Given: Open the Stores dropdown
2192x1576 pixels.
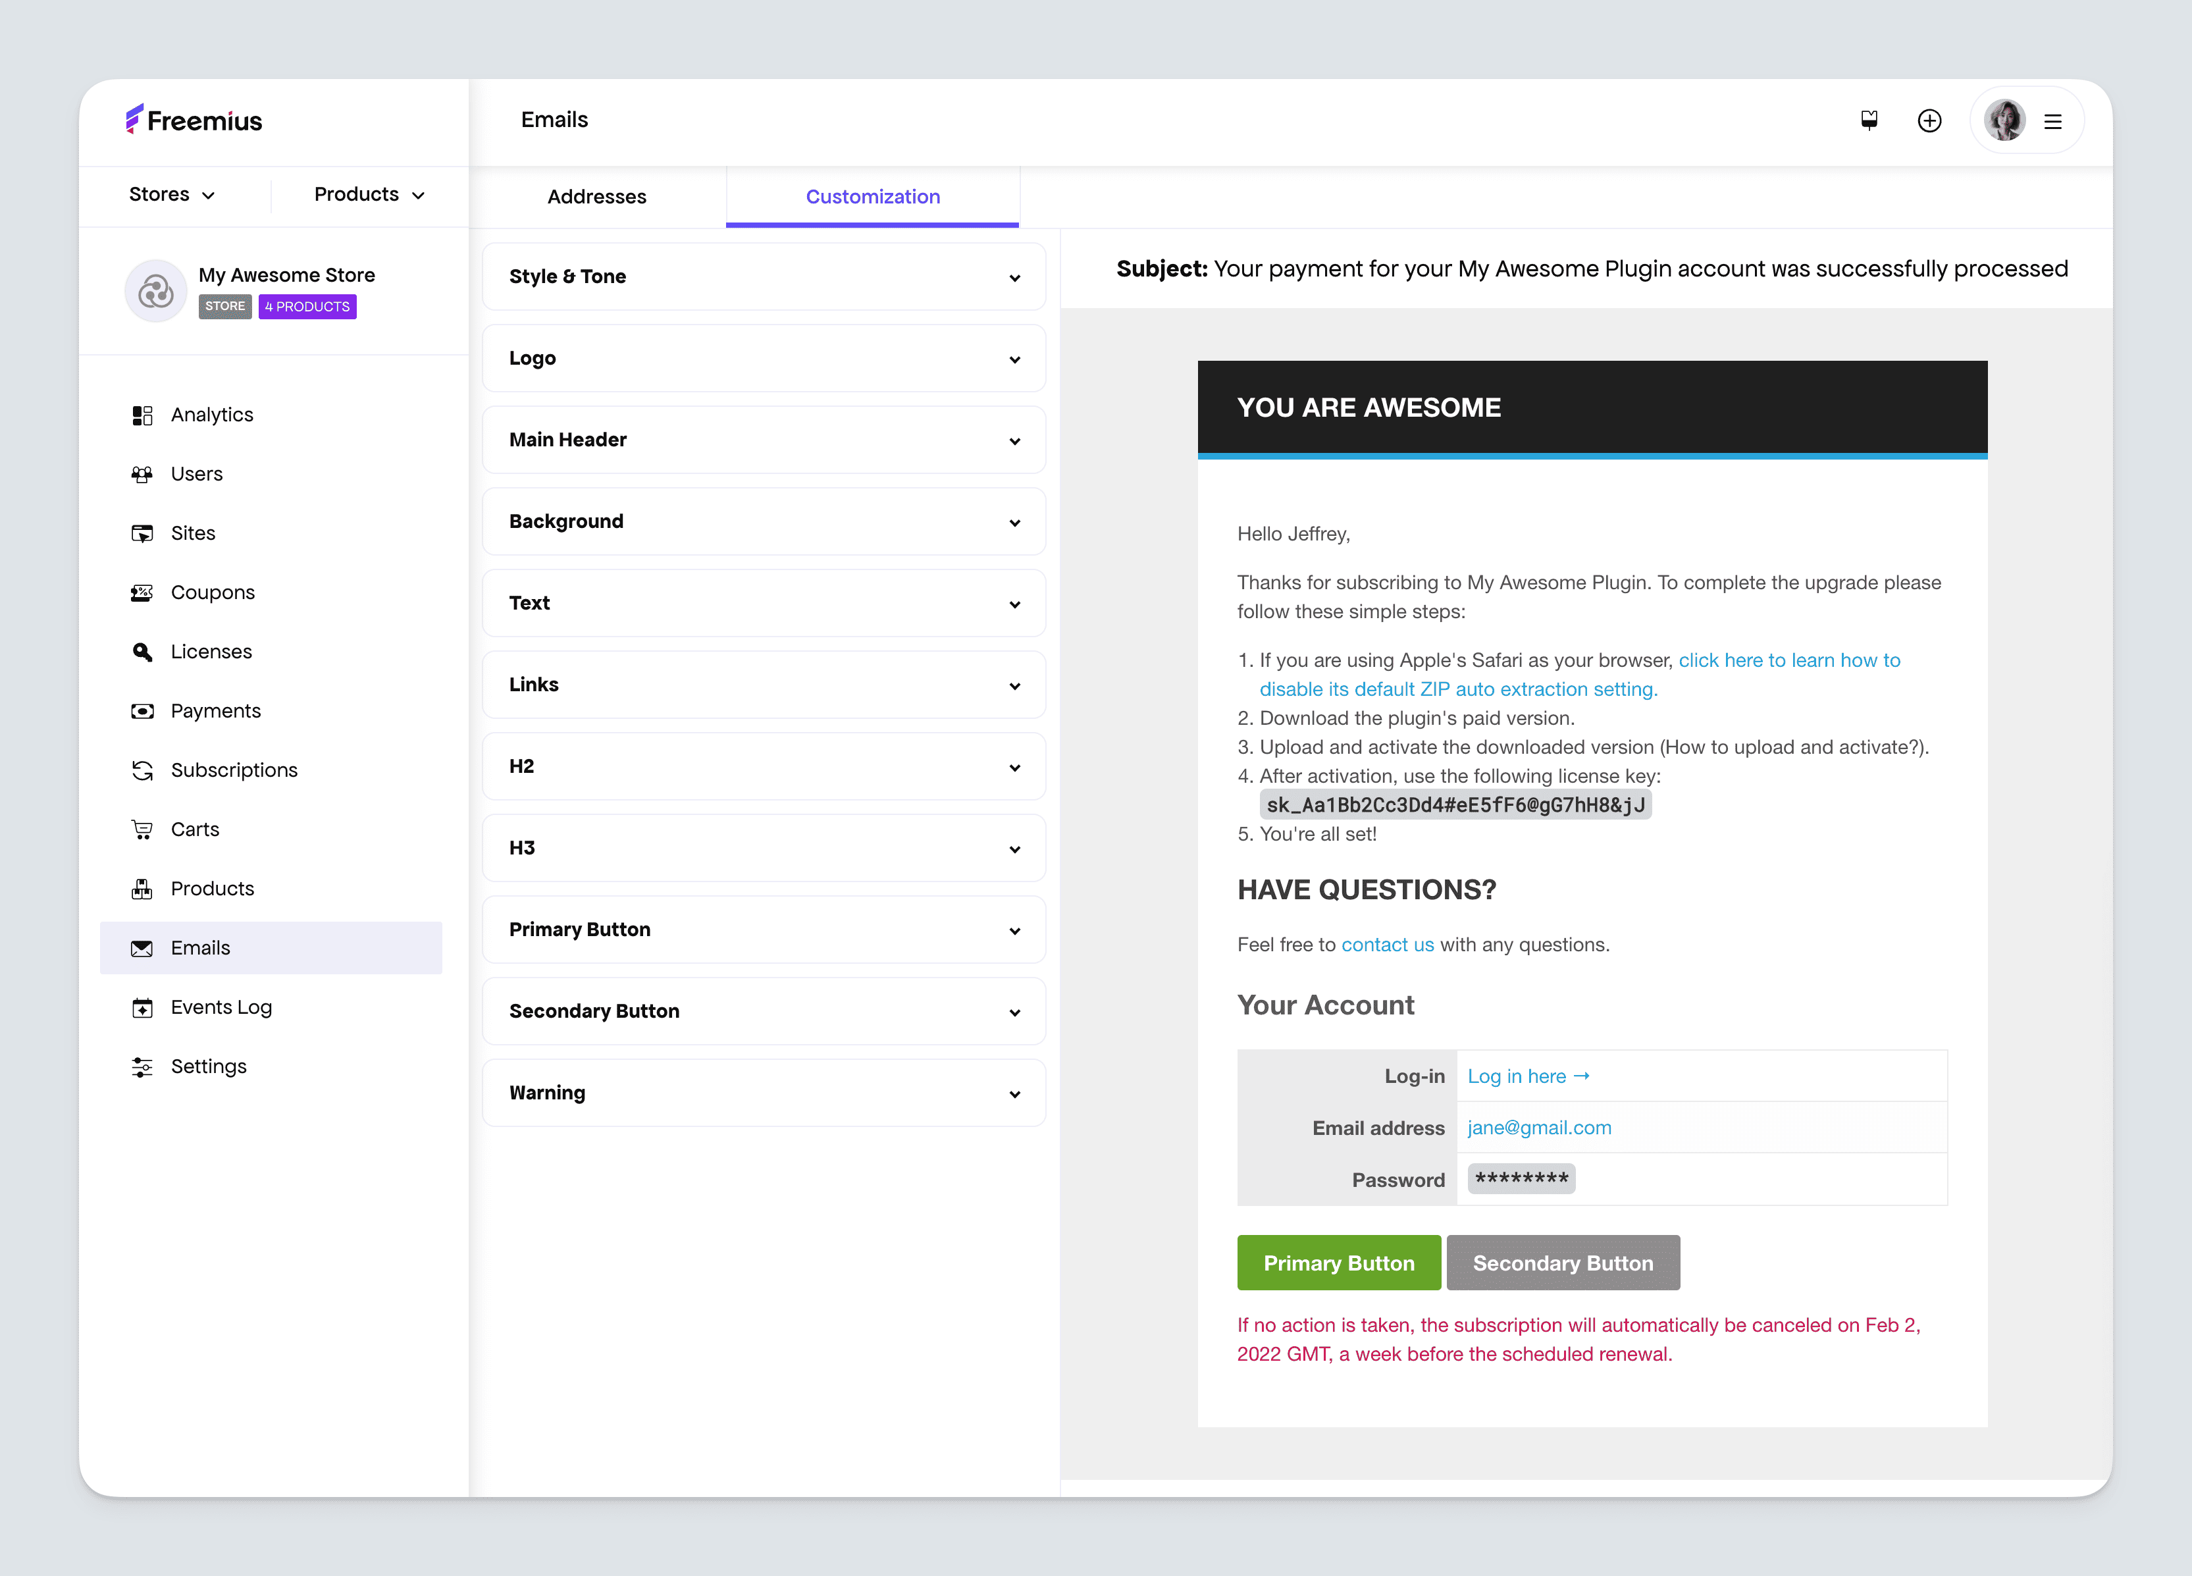Looking at the screenshot, I should click(172, 195).
